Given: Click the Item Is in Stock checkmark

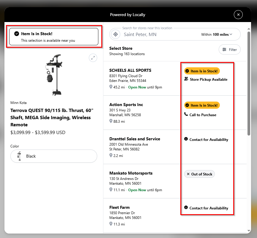Looking at the screenshot, I should 17,34.
